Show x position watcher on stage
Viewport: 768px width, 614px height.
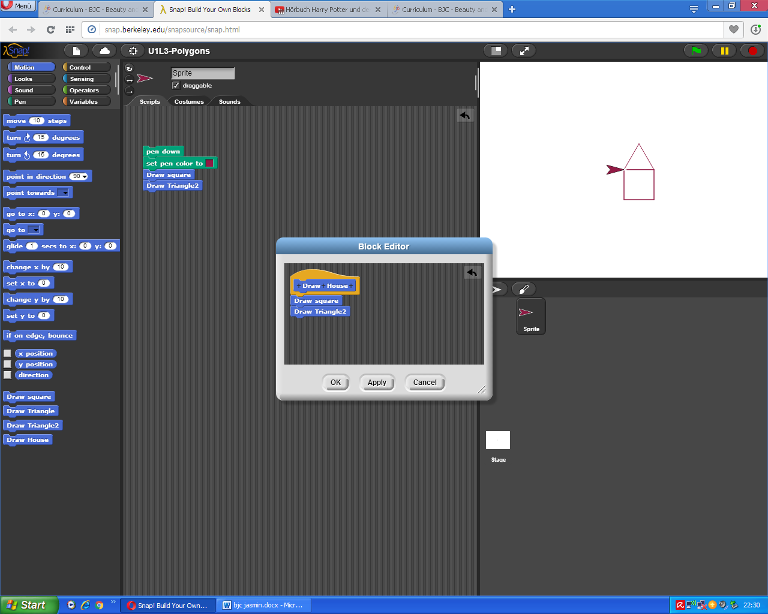click(x=8, y=354)
